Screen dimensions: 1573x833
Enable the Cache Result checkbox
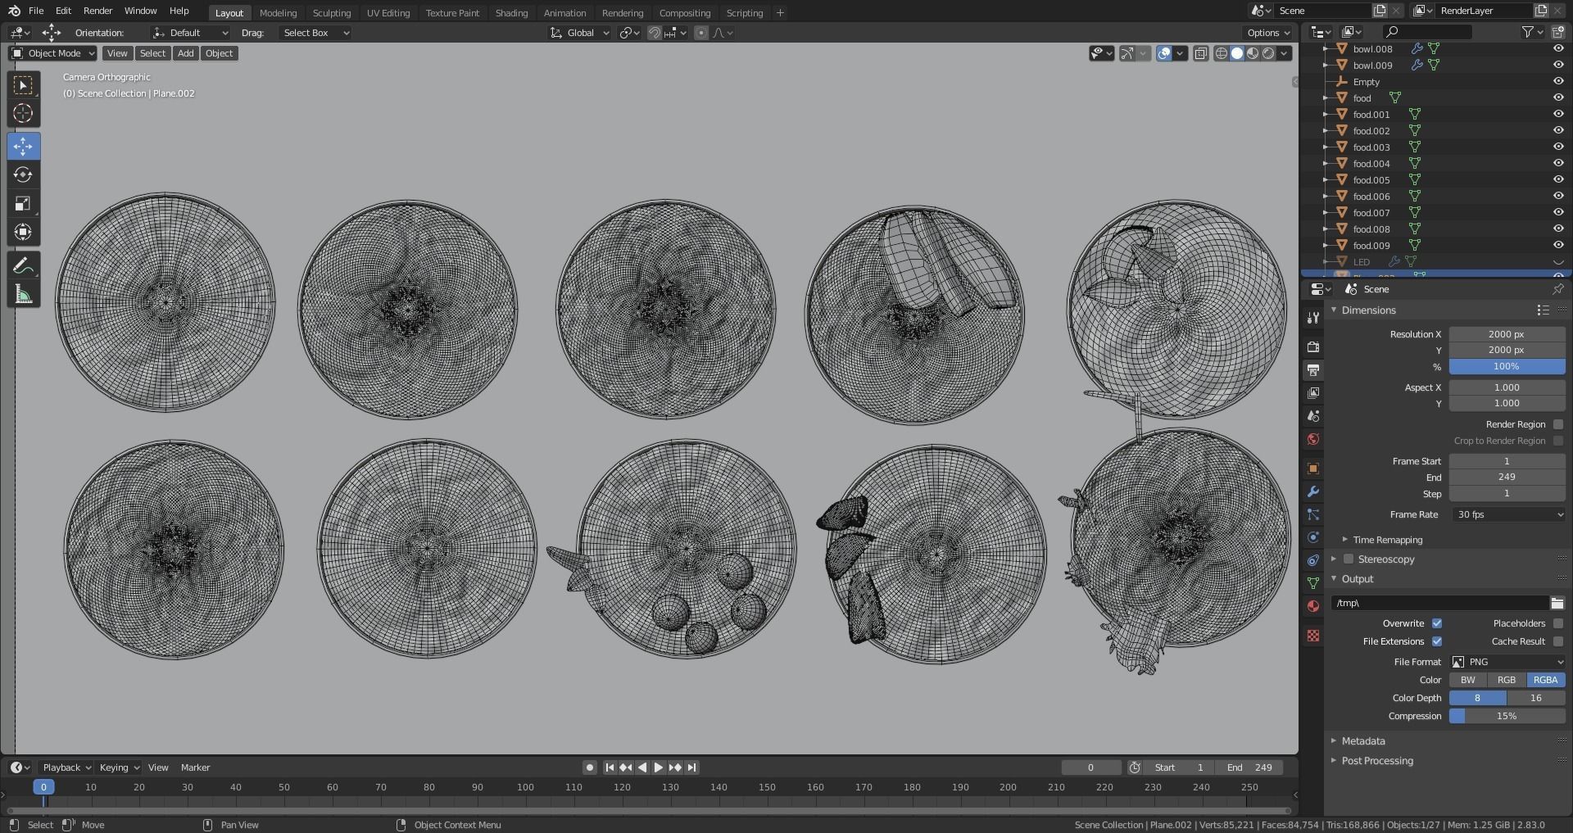point(1558,641)
